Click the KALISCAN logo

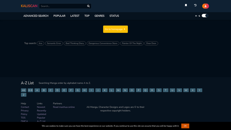coord(29,6)
